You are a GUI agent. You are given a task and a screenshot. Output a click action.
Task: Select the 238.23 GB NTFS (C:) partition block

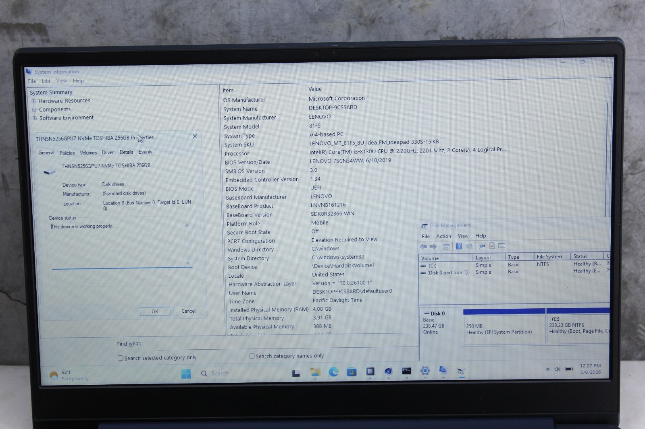click(x=578, y=325)
